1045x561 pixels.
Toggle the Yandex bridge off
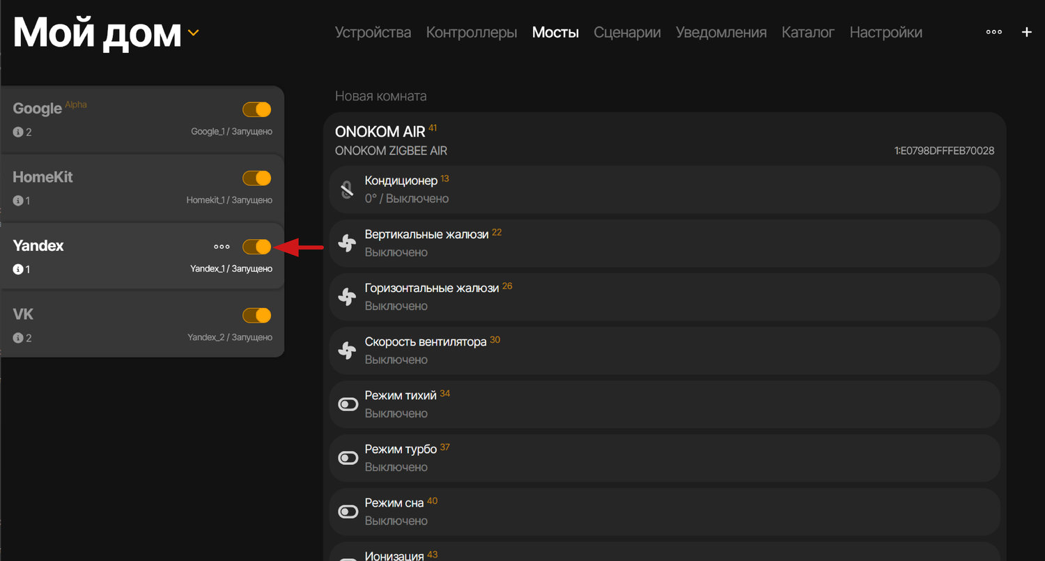click(x=256, y=247)
